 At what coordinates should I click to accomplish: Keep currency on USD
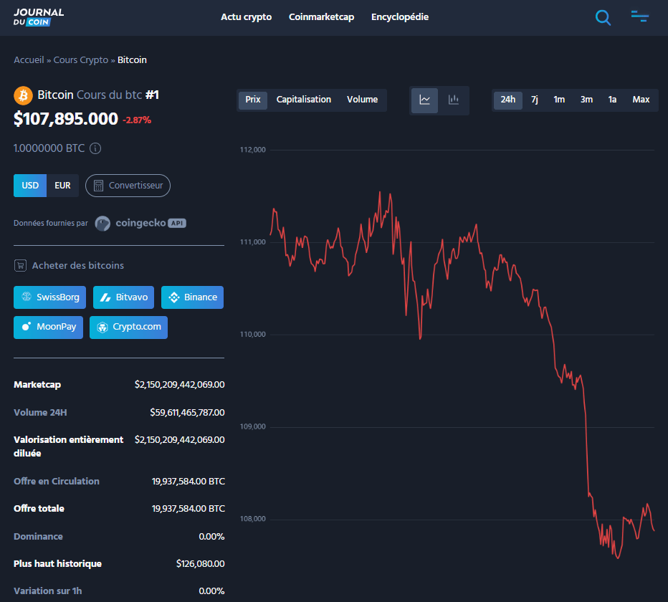click(30, 185)
